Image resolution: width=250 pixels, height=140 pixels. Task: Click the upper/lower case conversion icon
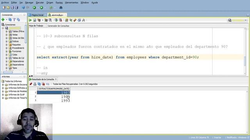(71, 20)
